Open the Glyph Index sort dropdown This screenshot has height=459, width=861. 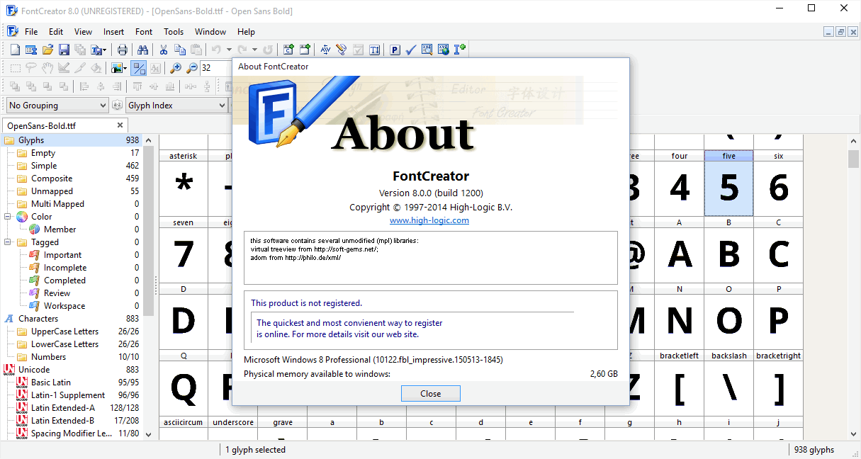(x=176, y=106)
